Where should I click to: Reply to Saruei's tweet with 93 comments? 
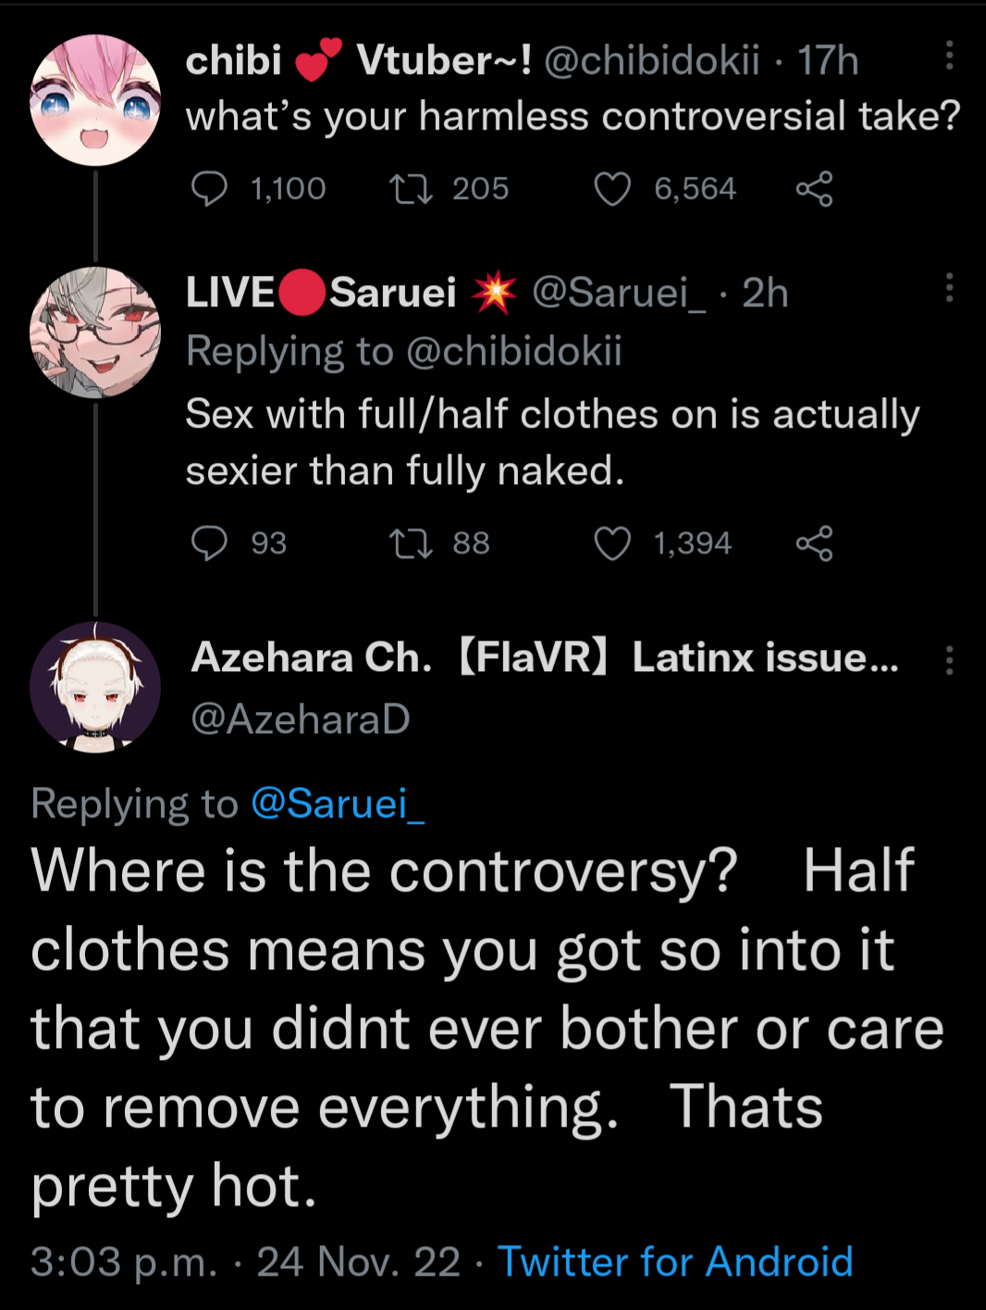click(209, 543)
